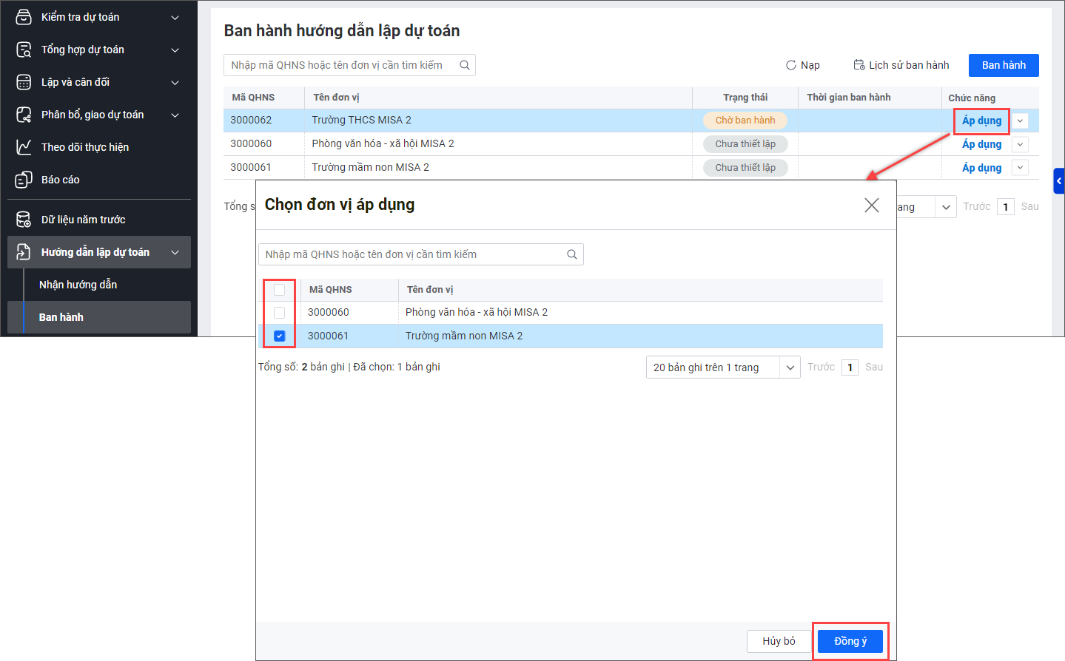Viewport: 1065px width, 661px height.
Task: Click the Tổng hợp dự toán sidebar icon
Action: coord(24,50)
